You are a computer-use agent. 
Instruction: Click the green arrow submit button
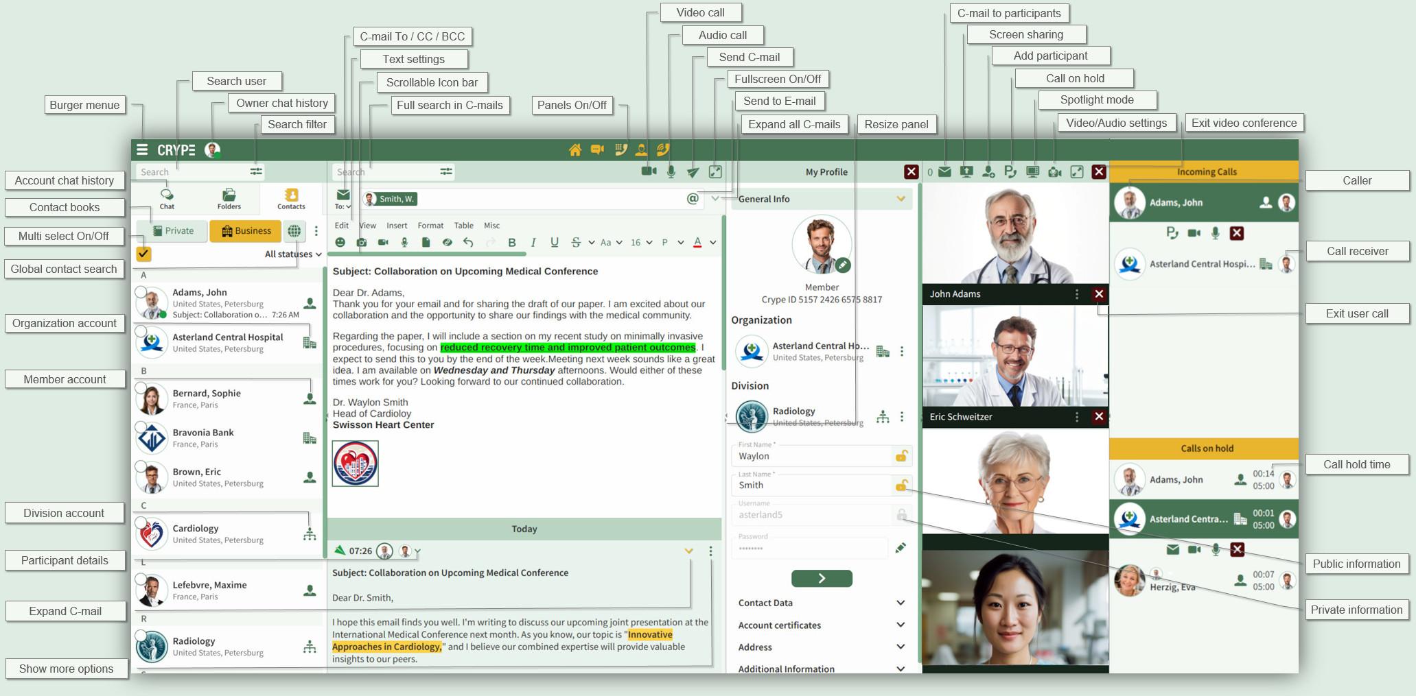click(822, 578)
